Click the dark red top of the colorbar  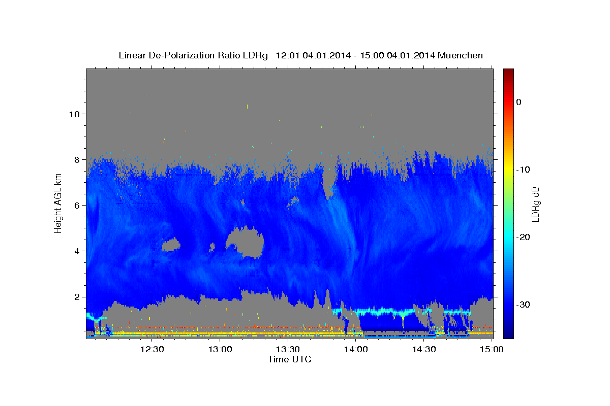pos(508,73)
